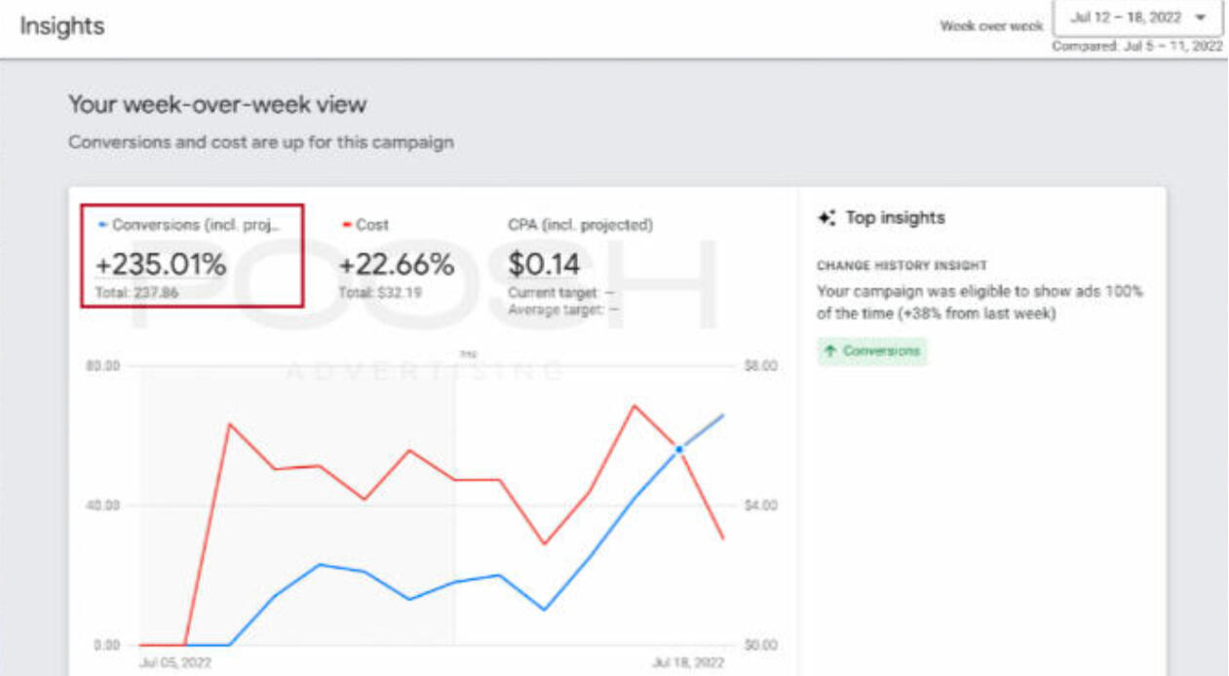Image resolution: width=1229 pixels, height=676 pixels.
Task: Click the Jul 18, 2022 axis label
Action: [x=687, y=662]
